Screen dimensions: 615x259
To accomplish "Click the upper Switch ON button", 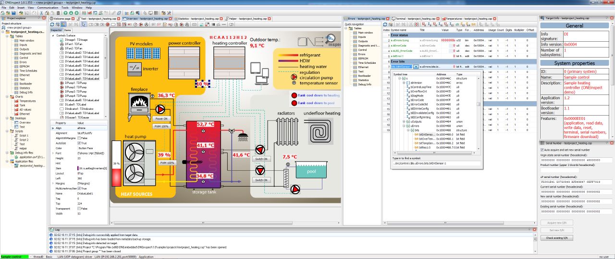I will [261, 159].
